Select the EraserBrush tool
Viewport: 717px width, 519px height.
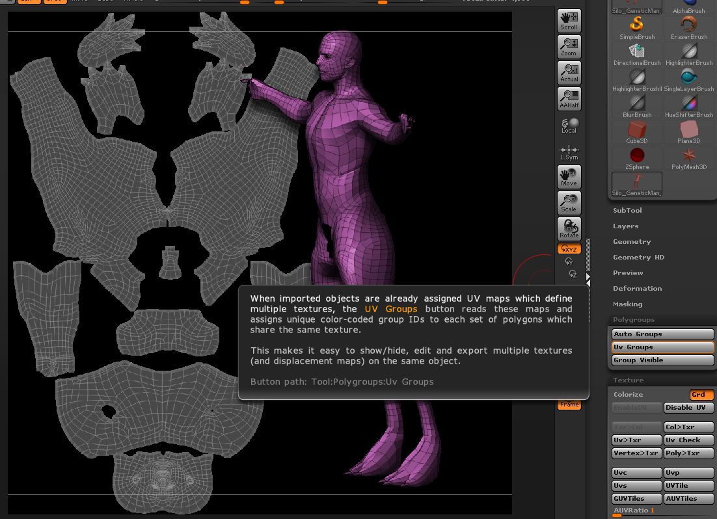[x=688, y=26]
